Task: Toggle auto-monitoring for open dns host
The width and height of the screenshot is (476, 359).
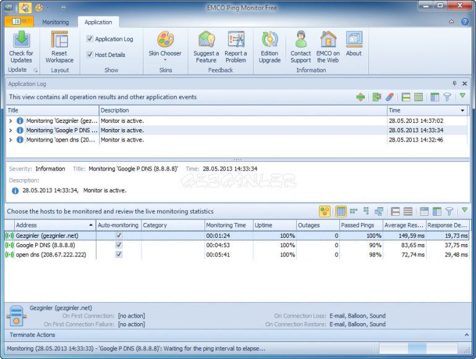Action: pyautogui.click(x=119, y=255)
